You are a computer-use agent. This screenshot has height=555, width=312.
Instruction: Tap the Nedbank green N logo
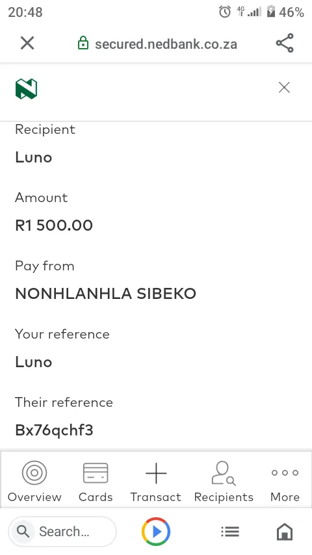coord(26,89)
